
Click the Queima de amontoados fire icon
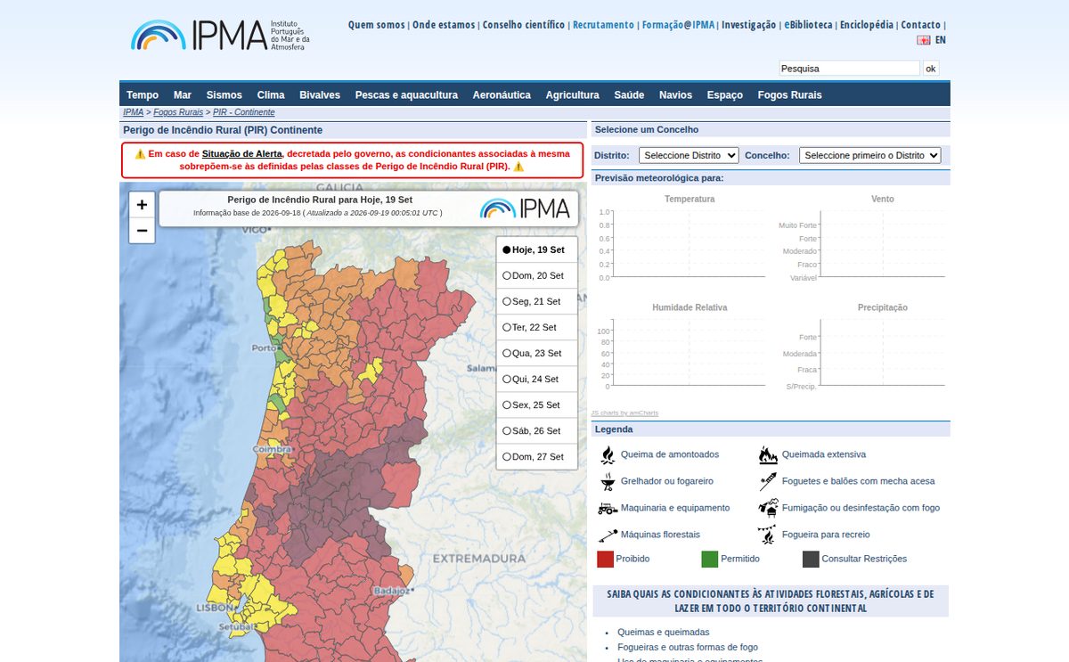(608, 454)
